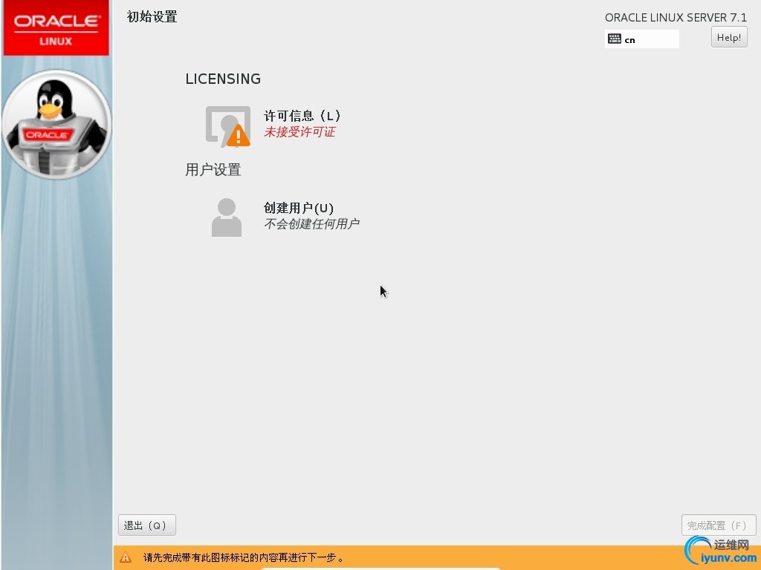Open the Help! button
761x570 pixels.
(729, 37)
